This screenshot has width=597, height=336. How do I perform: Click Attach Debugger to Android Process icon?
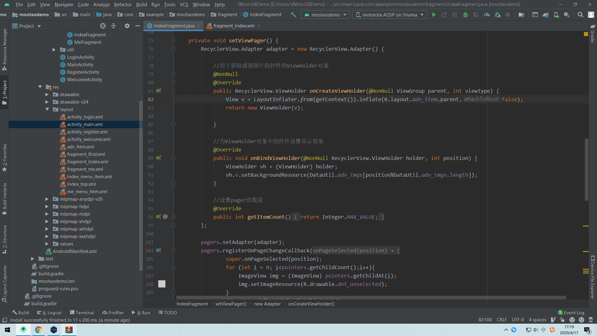click(x=497, y=15)
